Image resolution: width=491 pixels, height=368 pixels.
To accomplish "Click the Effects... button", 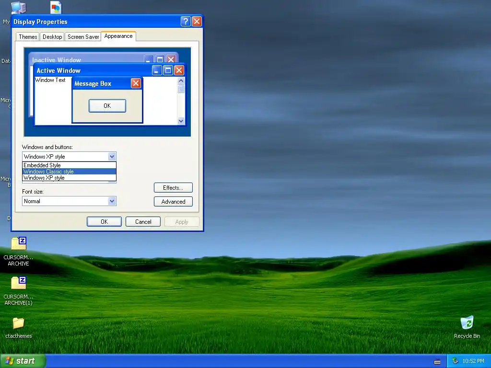I will point(173,188).
